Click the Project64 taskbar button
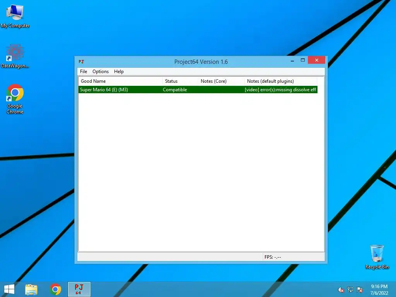Screen dimensions: 396x297 point(79,289)
